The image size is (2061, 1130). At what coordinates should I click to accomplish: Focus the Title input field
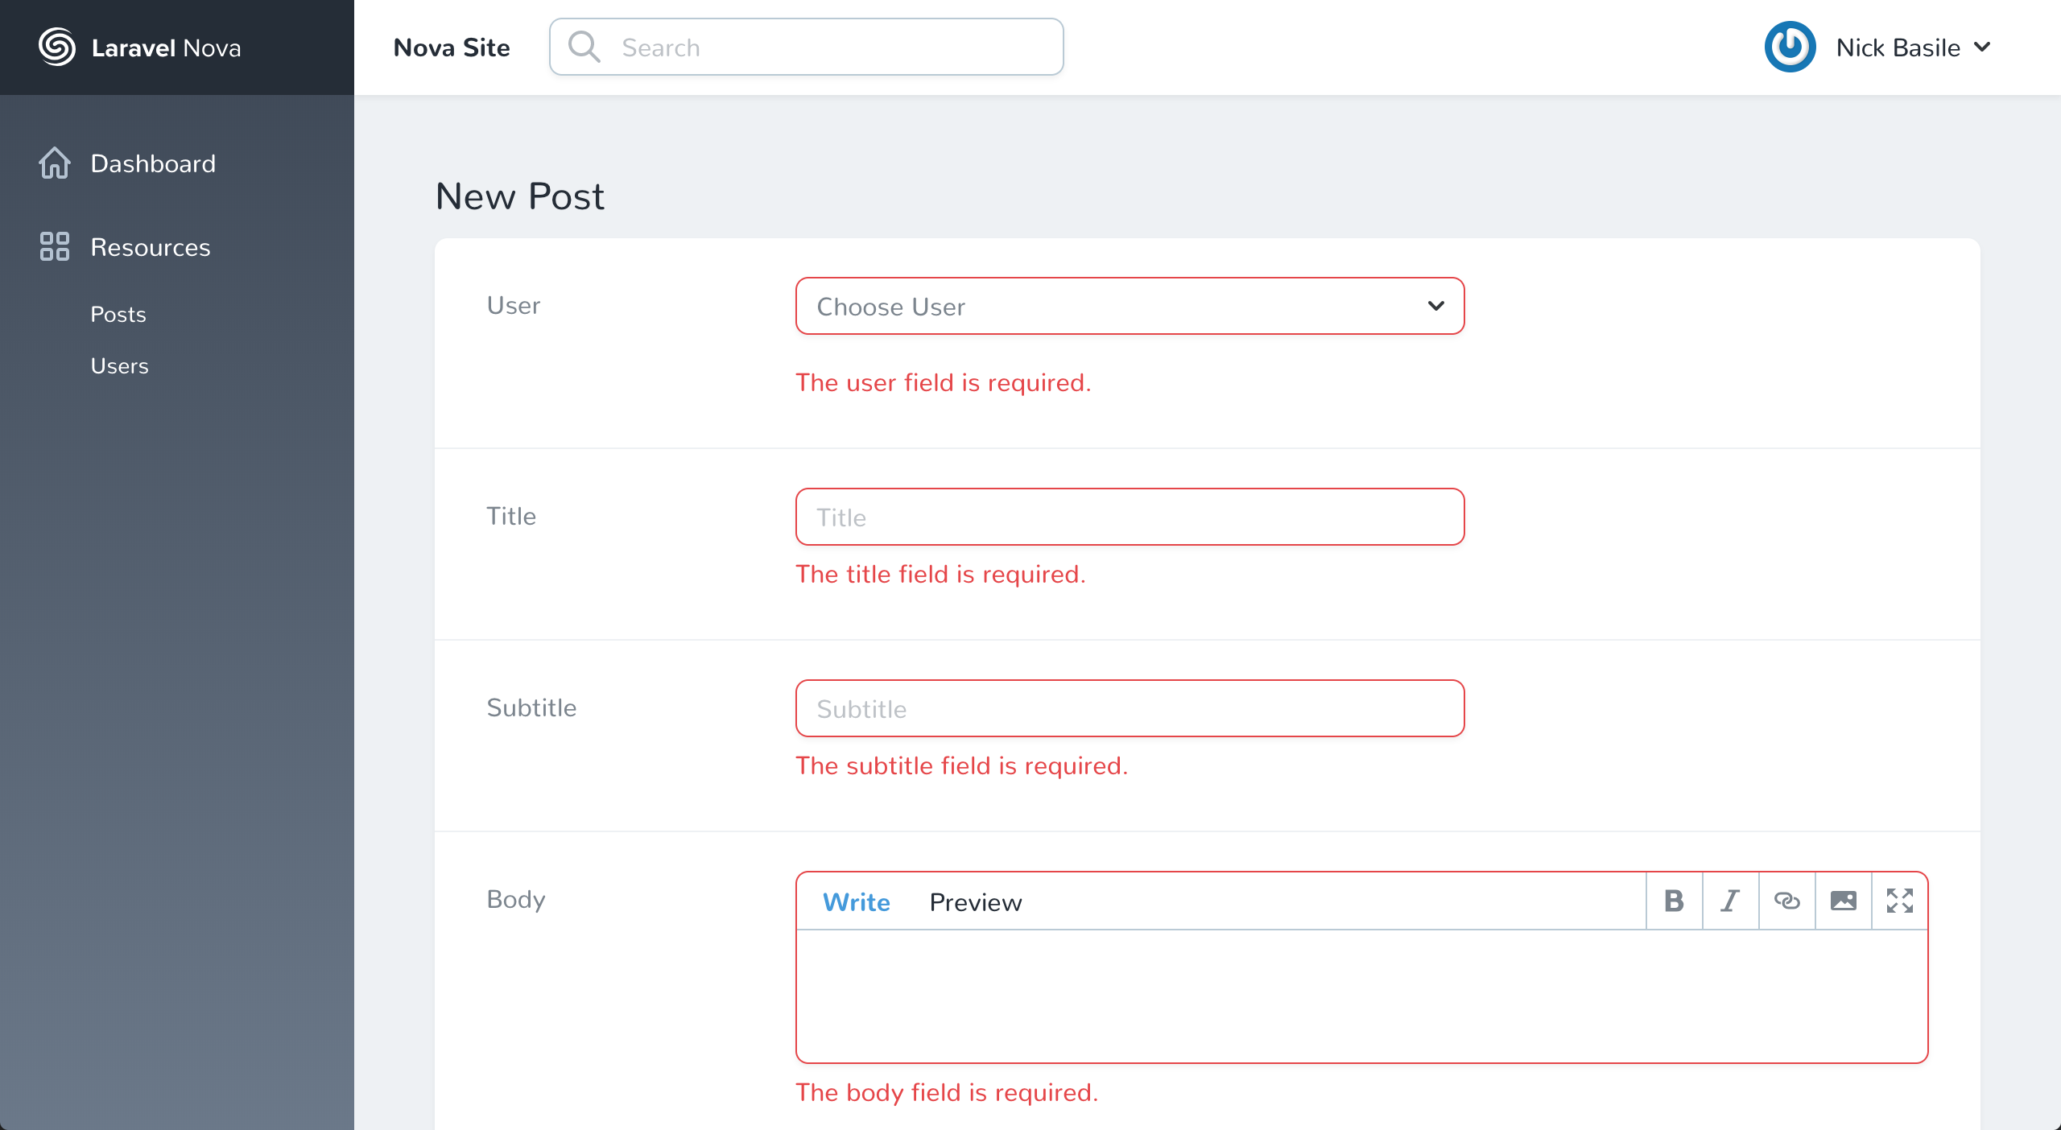1129,518
